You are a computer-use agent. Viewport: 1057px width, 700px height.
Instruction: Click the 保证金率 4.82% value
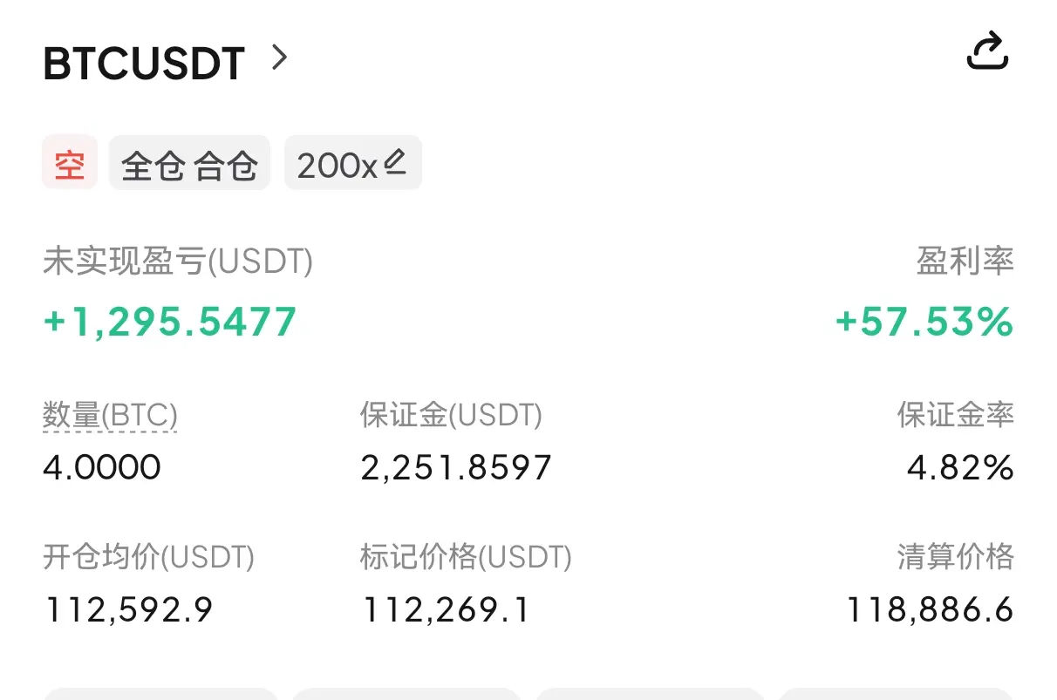click(x=960, y=468)
